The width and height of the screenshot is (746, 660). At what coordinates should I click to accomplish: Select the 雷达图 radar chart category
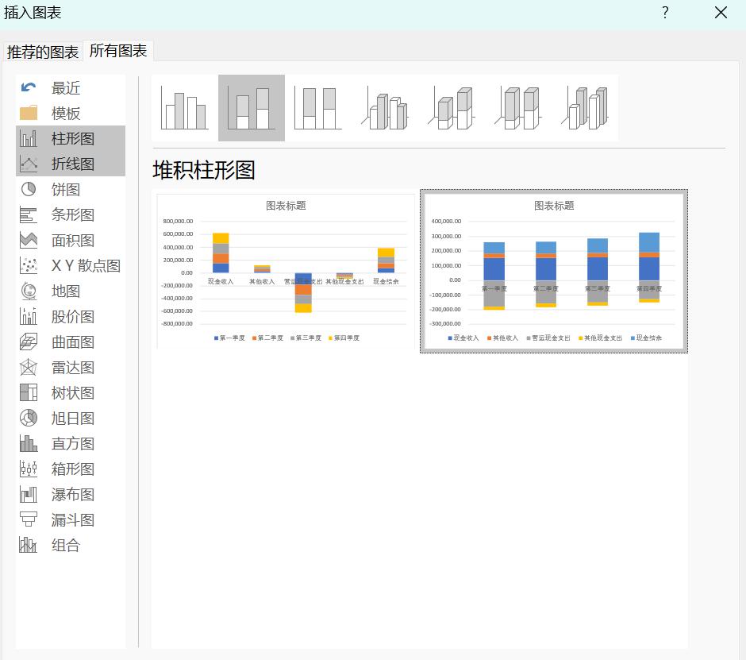tap(71, 368)
